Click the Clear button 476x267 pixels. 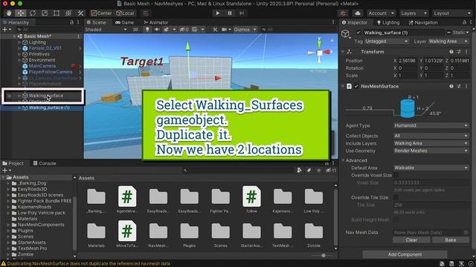tap(411, 240)
